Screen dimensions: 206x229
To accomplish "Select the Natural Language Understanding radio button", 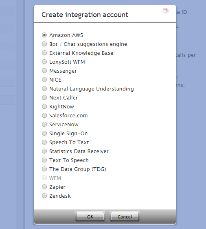I will 44,89.
